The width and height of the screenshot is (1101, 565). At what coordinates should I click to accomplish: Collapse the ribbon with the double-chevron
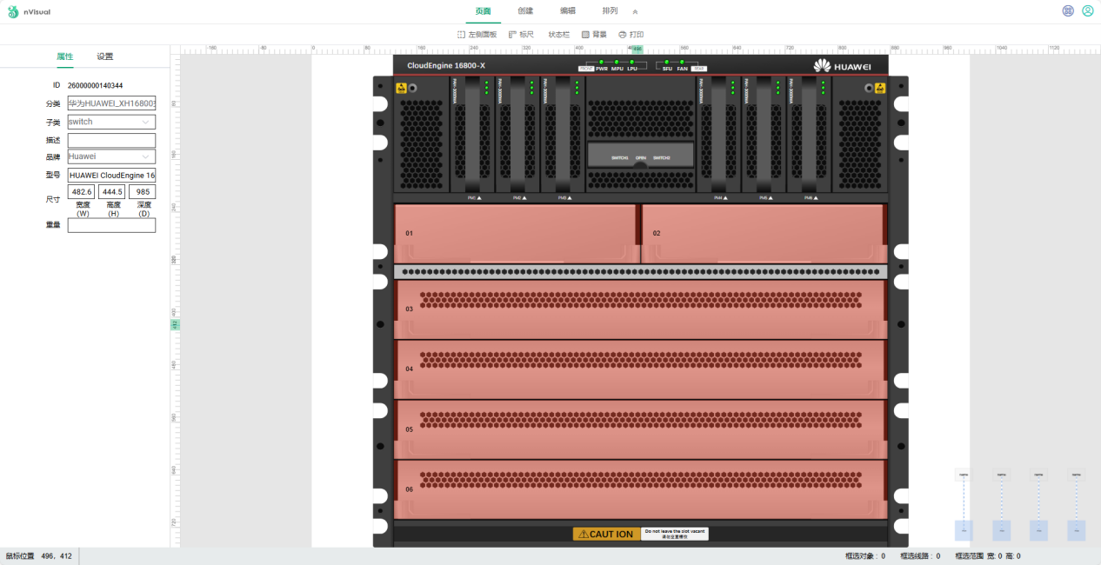pyautogui.click(x=635, y=12)
